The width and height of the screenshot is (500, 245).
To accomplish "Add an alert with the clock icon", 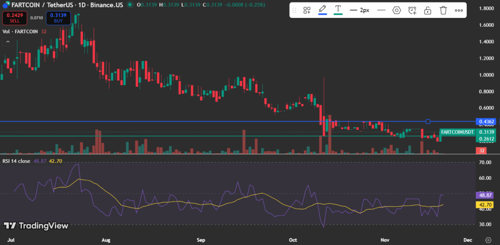I will (412, 10).
